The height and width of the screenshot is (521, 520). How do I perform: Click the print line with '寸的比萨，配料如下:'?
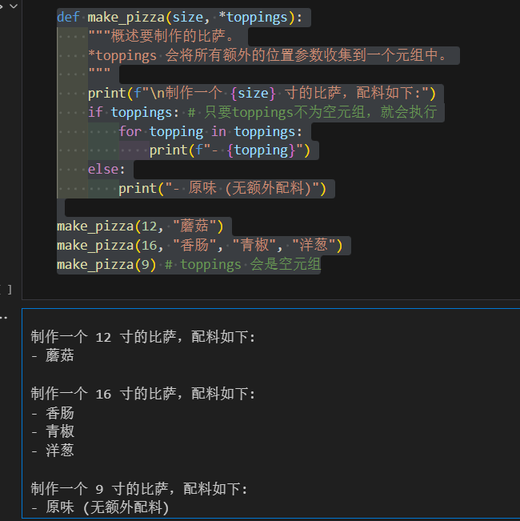(x=262, y=94)
